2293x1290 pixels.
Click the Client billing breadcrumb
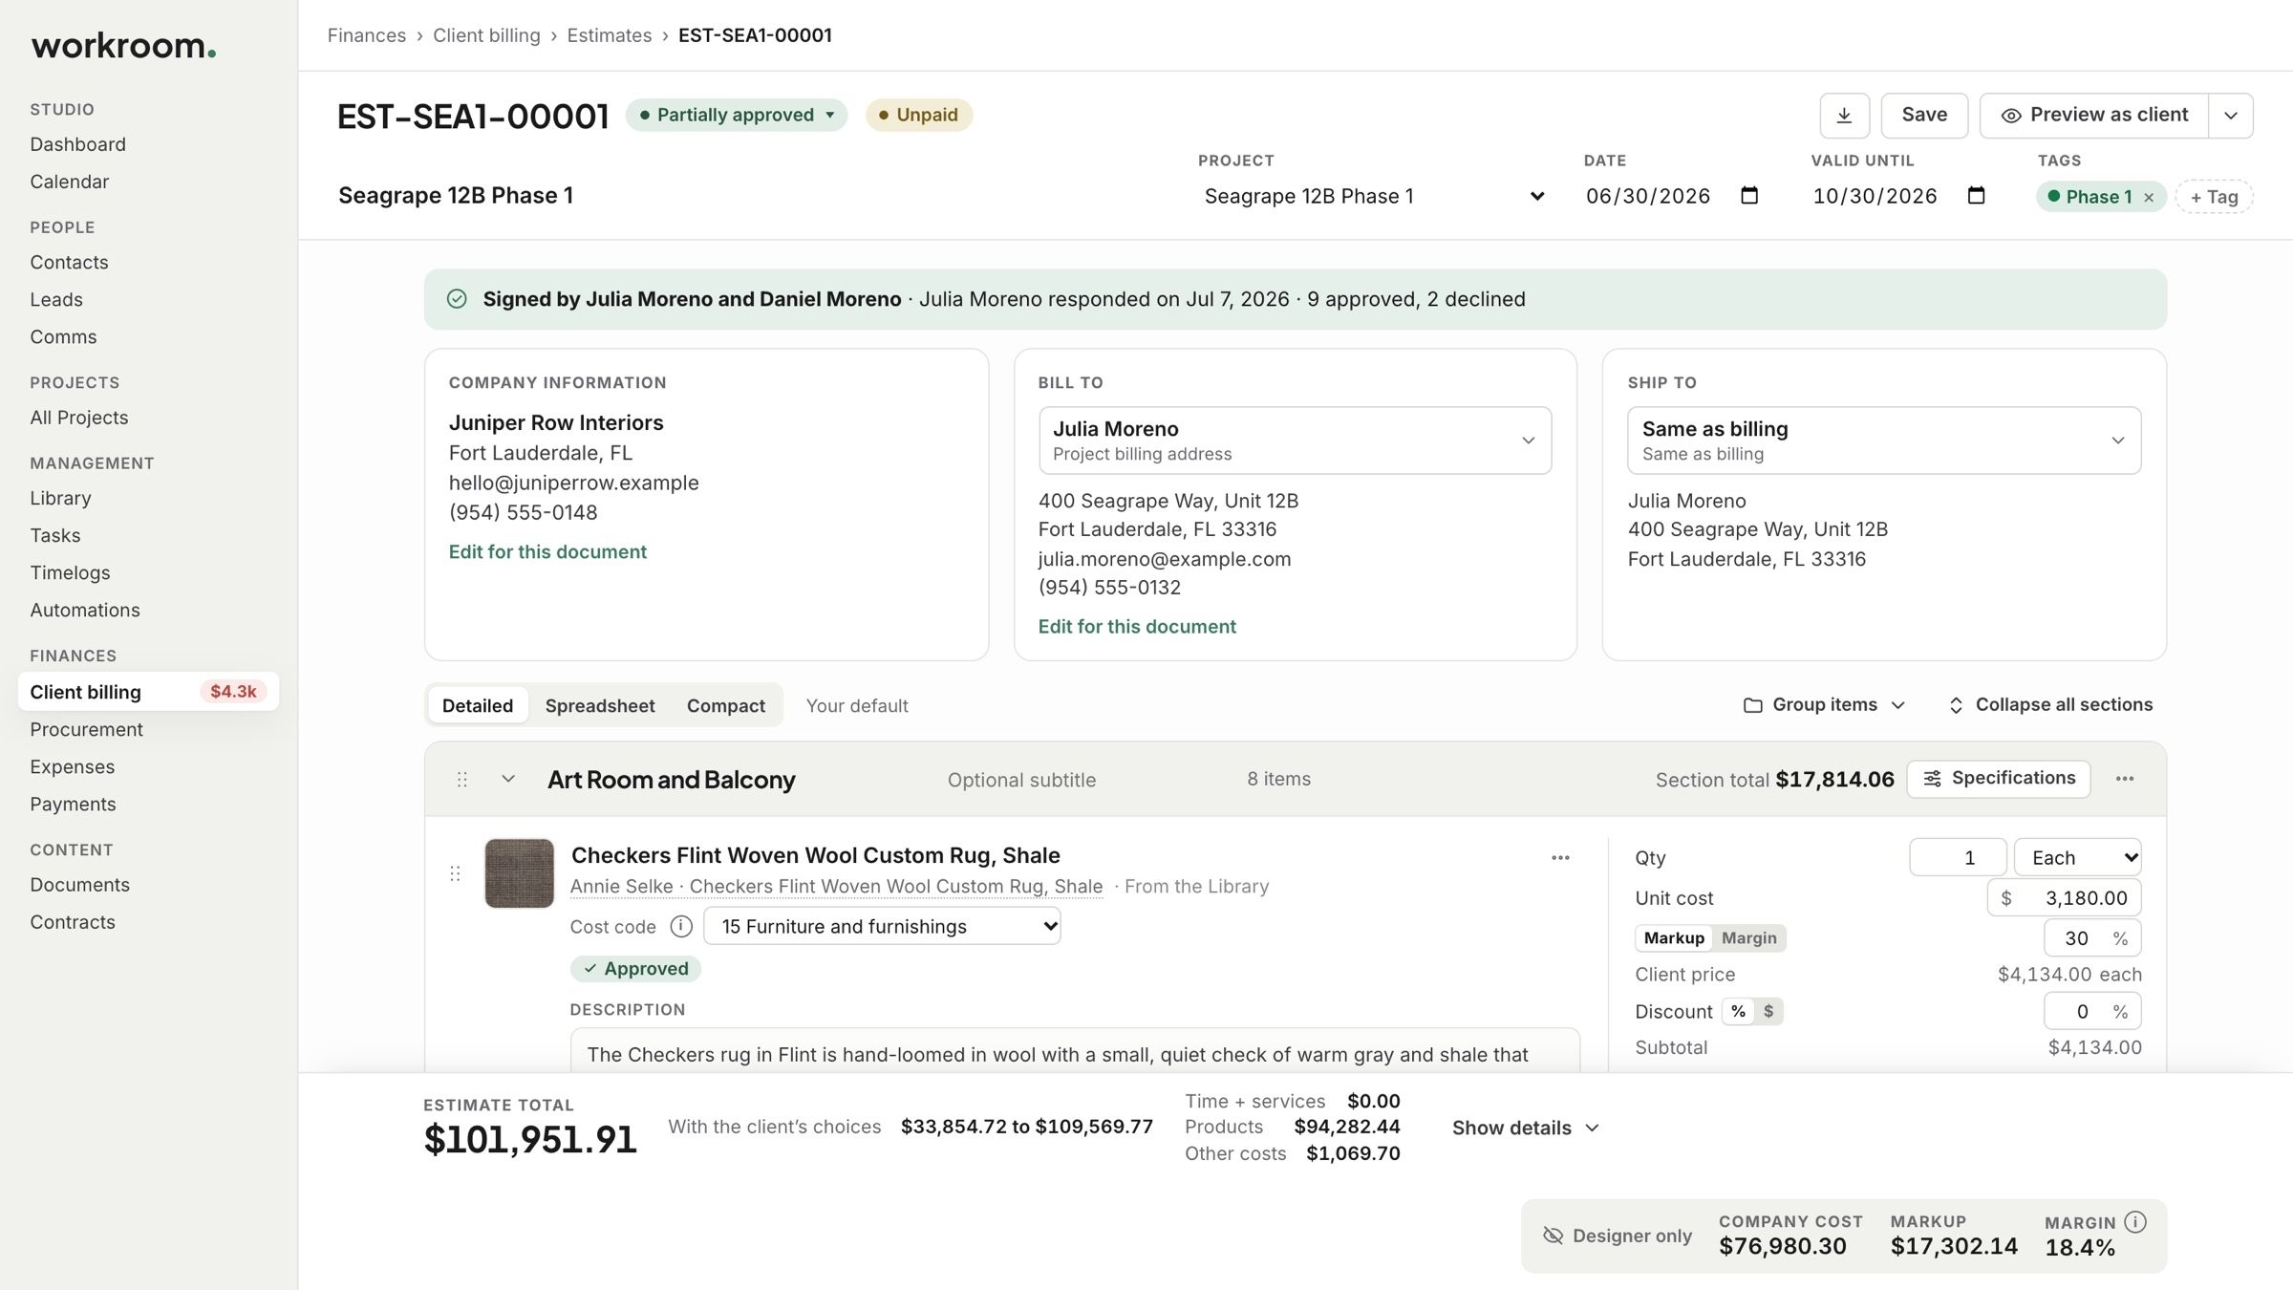pos(486,35)
